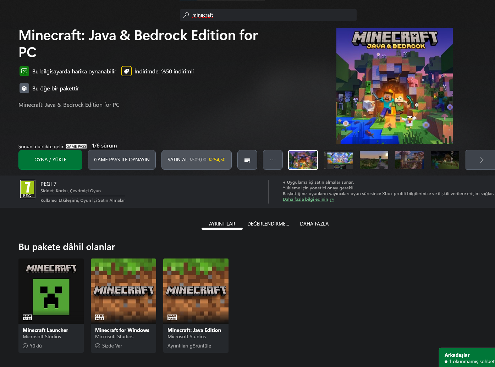Open the three-dots more options menu
495x367 pixels.
pos(273,160)
